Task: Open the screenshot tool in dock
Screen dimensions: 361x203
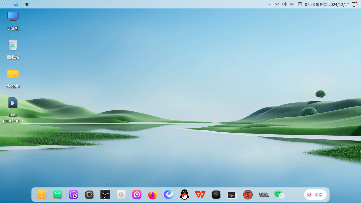Action: tap(73, 195)
